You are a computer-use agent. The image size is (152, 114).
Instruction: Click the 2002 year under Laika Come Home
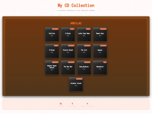pos(84,36)
